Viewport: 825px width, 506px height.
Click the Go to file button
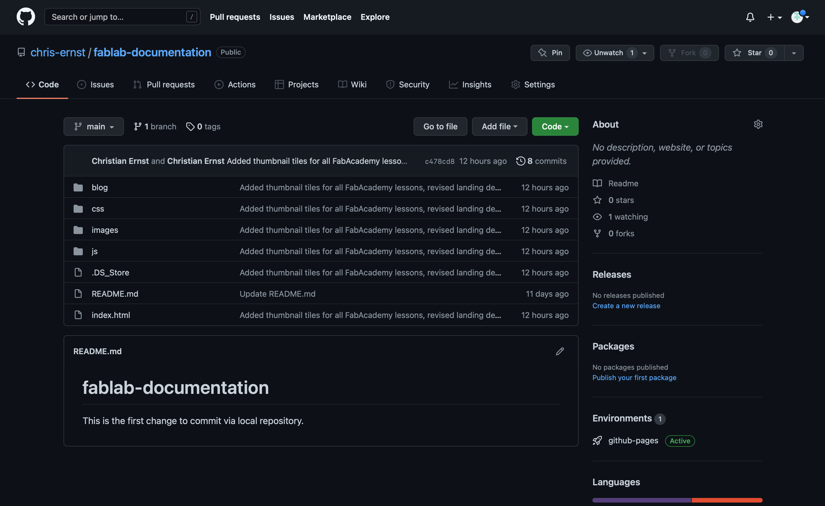click(440, 126)
